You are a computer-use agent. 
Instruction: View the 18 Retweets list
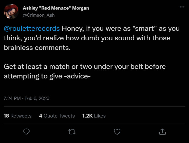(18, 116)
